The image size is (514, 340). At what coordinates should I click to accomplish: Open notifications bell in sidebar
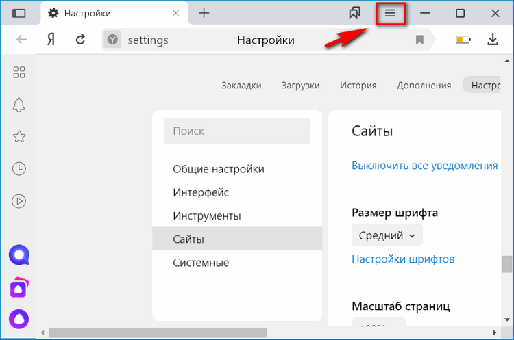point(19,104)
